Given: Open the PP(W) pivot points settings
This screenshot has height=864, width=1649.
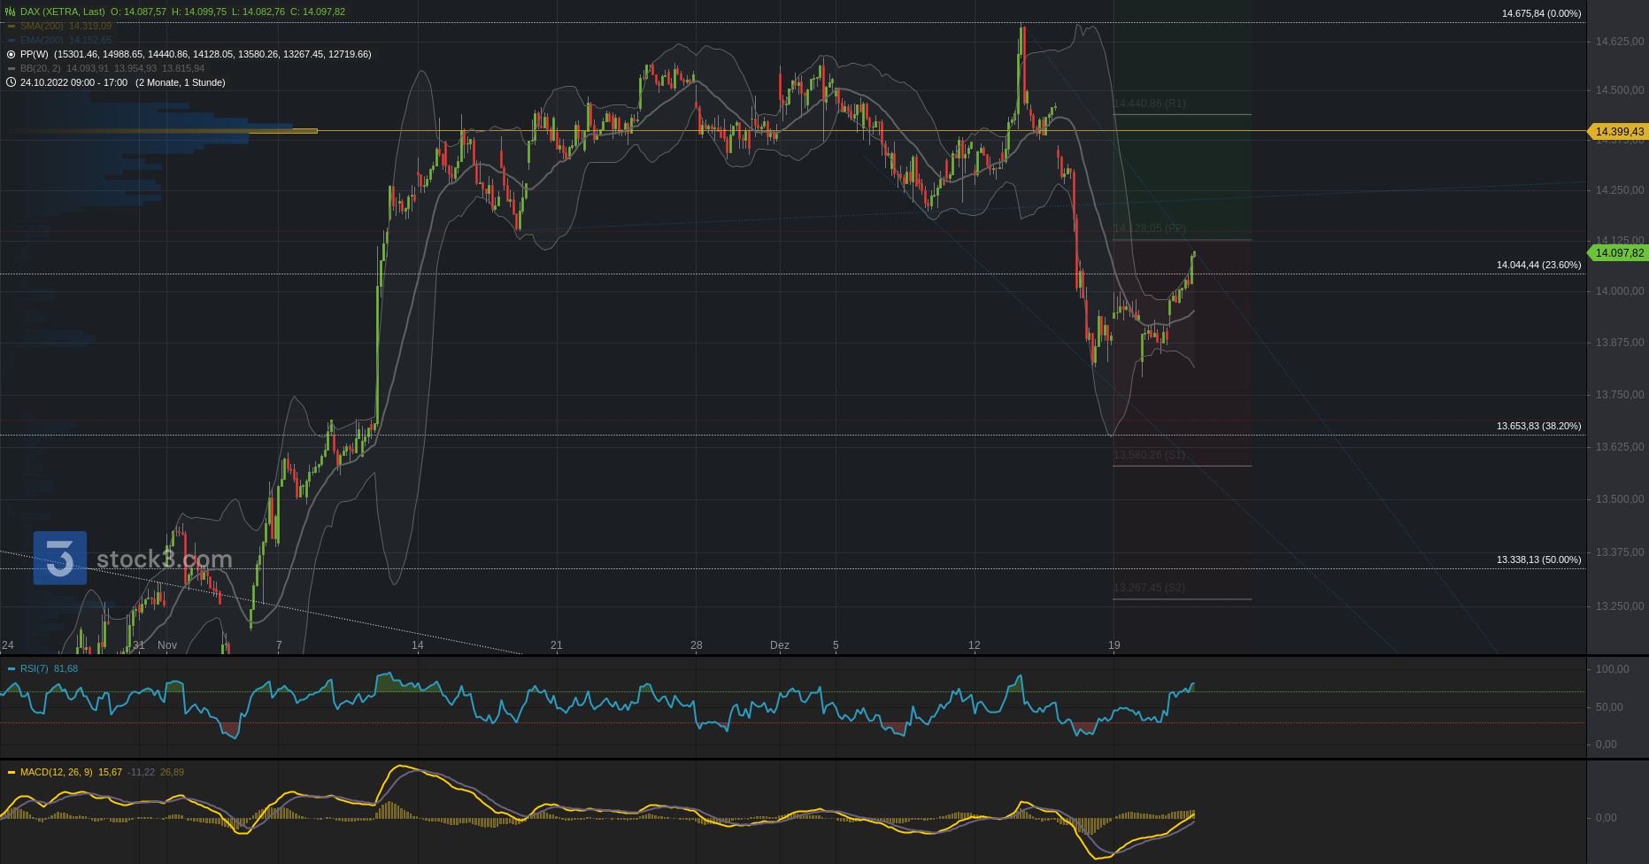Looking at the screenshot, I should click(x=34, y=54).
